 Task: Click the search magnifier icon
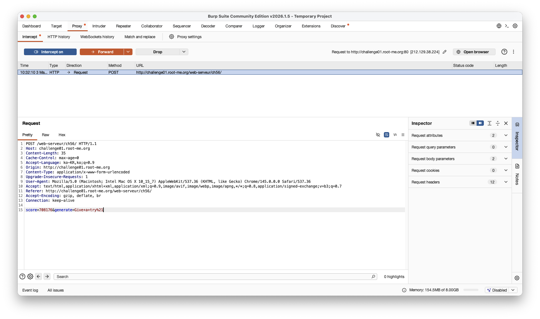coord(373,276)
